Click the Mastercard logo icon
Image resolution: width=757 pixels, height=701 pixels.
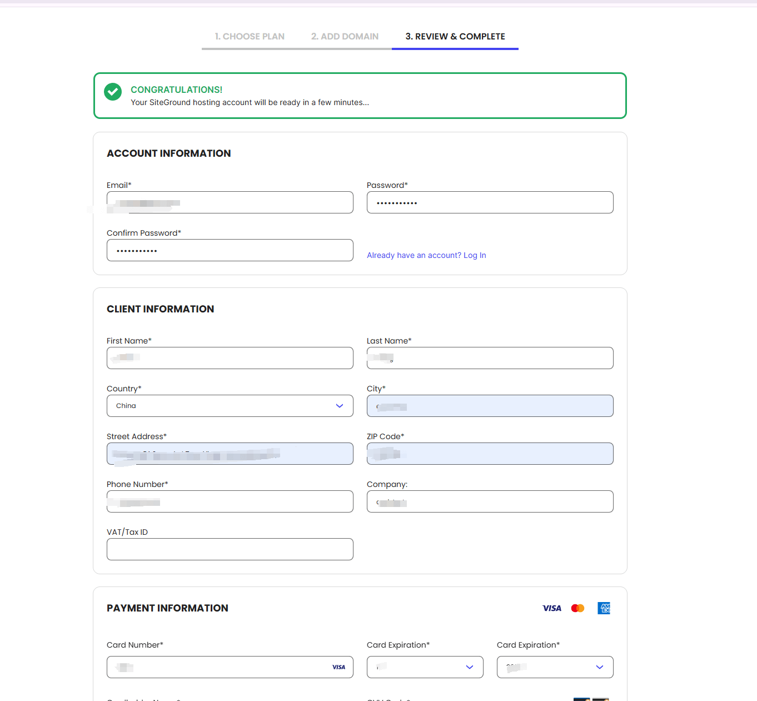click(x=578, y=608)
